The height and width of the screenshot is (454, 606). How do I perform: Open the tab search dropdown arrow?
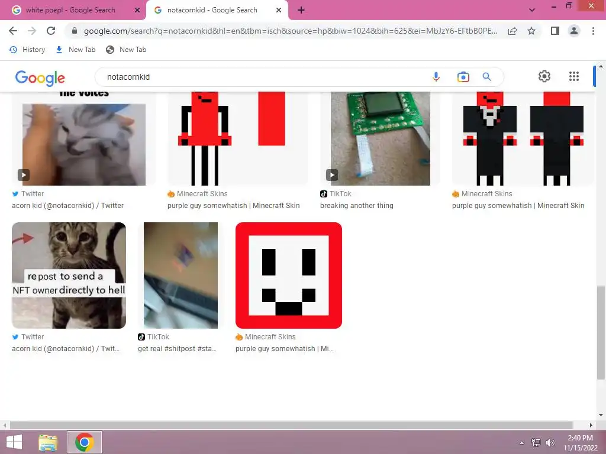(x=532, y=10)
